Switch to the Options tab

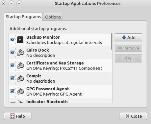[53, 17]
